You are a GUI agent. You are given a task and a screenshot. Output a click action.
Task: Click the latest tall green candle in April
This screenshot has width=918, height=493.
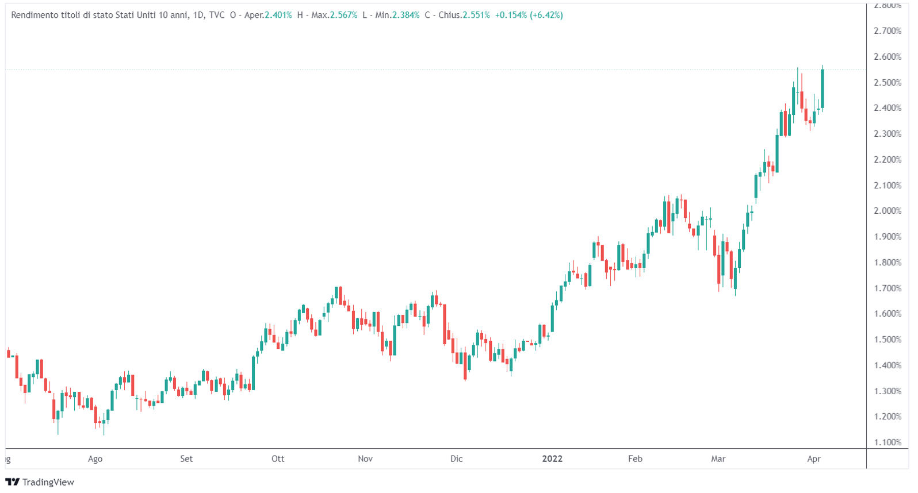point(823,89)
